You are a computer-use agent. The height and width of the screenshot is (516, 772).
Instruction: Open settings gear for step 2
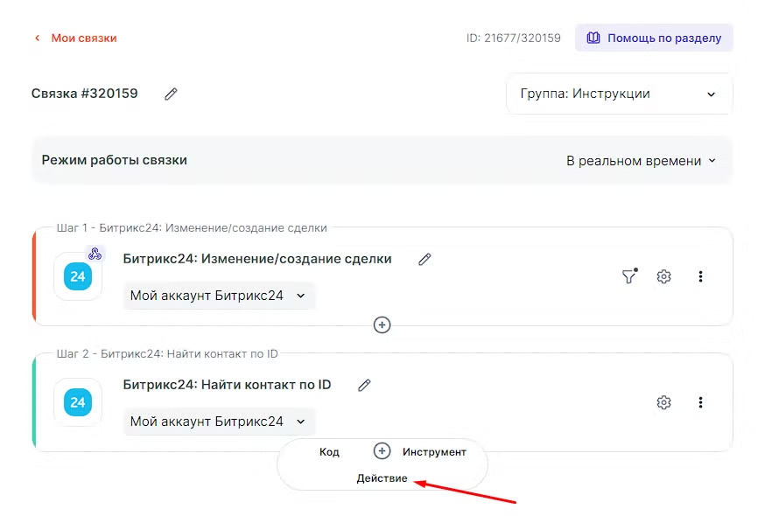click(x=663, y=402)
